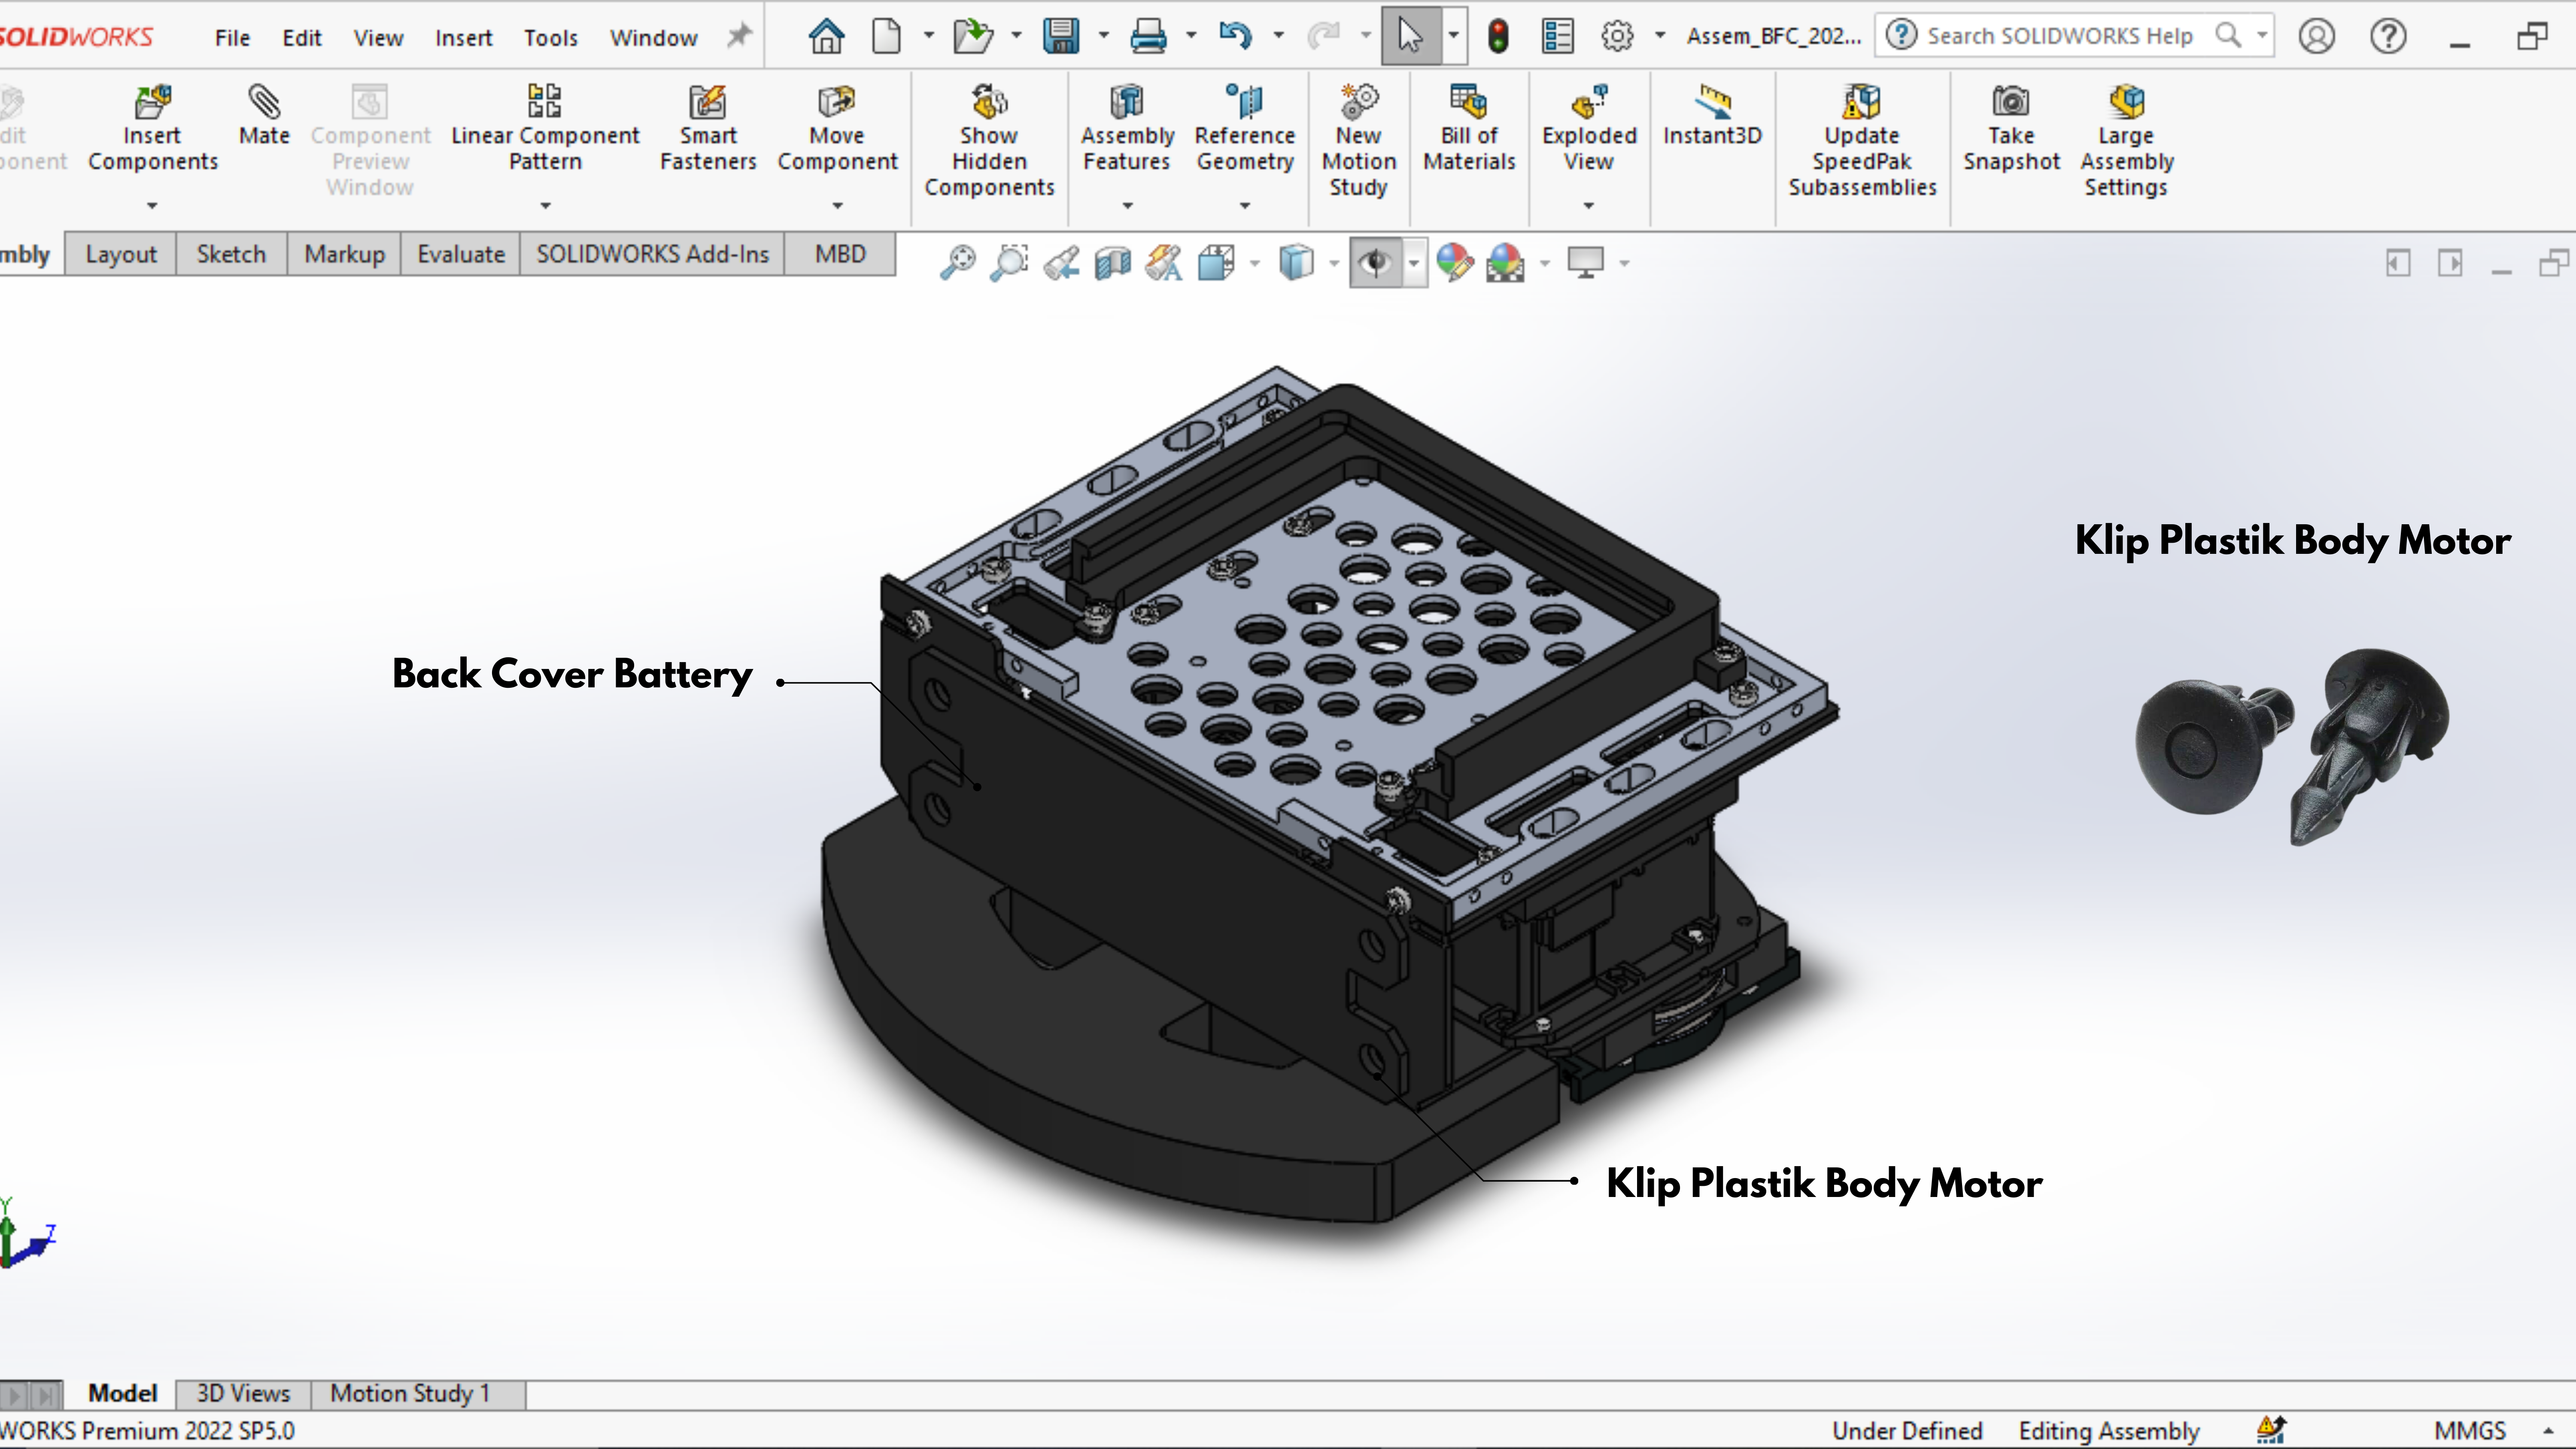This screenshot has height=1449, width=2576.
Task: Print the document
Action: click(x=1148, y=36)
